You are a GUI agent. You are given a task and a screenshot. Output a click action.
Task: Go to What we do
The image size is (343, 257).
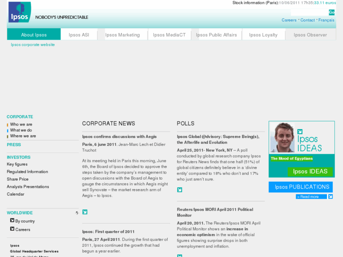pyautogui.click(x=21, y=130)
